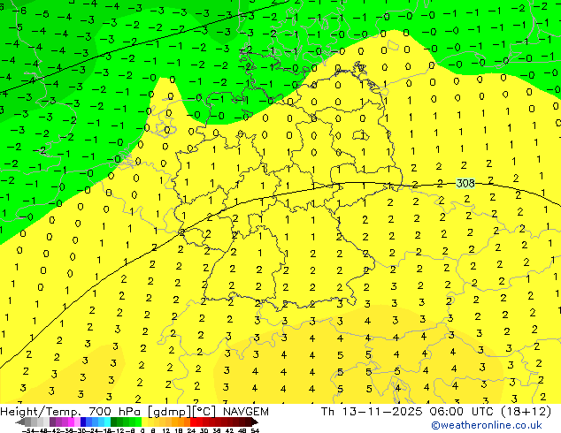
Task: Click the weatheronline.co.uk link
Action: point(487,425)
